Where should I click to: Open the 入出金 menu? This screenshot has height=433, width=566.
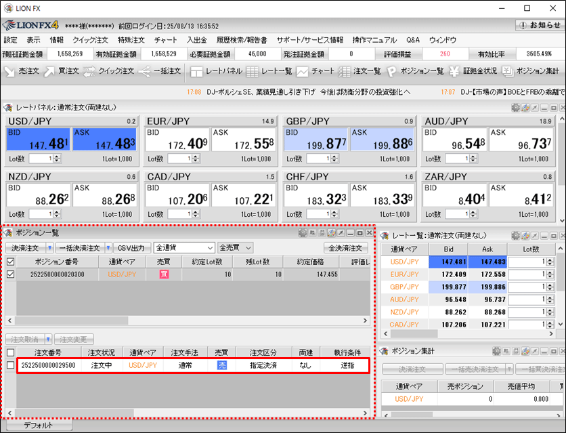click(x=197, y=40)
